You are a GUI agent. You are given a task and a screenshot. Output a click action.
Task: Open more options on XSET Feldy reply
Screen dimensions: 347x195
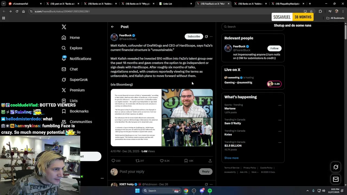coord(211,184)
